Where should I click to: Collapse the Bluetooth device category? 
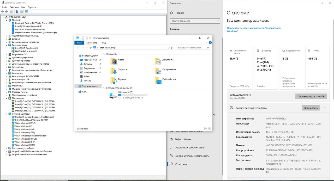pyautogui.click(x=7, y=20)
